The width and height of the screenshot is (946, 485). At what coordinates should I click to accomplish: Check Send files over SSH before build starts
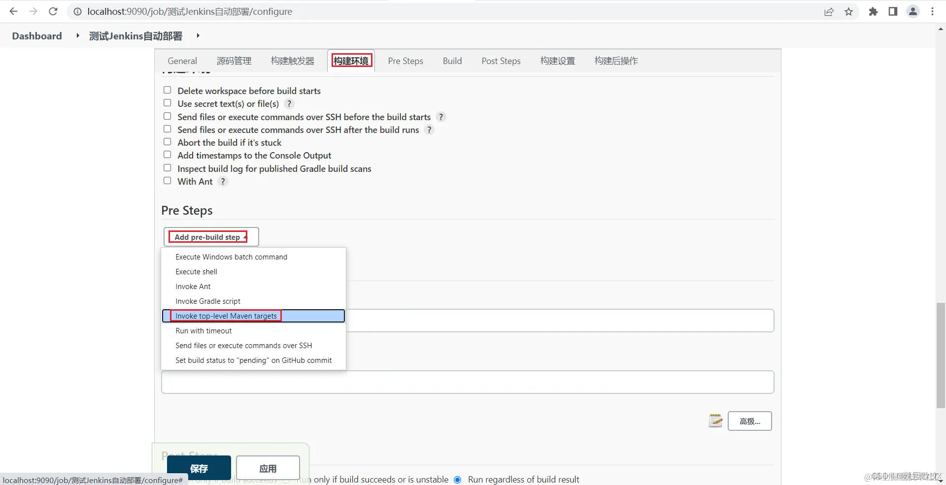[x=168, y=116]
